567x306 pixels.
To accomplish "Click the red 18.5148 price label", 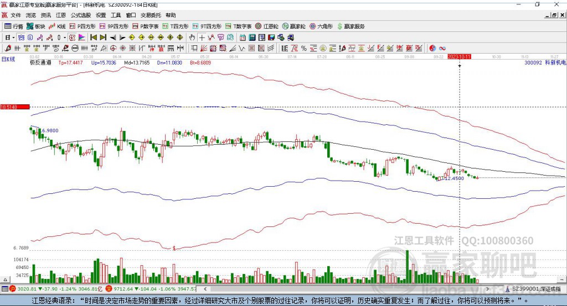I will (15, 107).
